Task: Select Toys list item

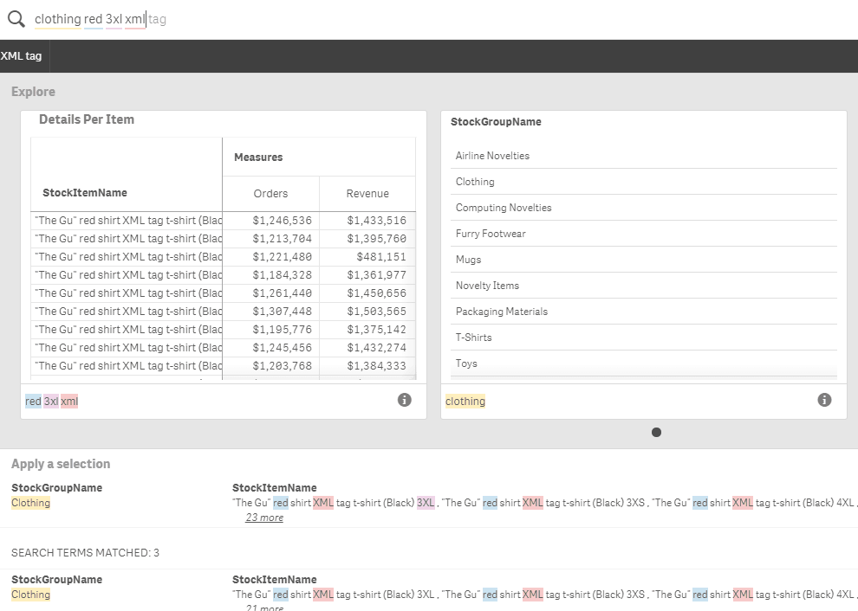Action: coord(644,363)
